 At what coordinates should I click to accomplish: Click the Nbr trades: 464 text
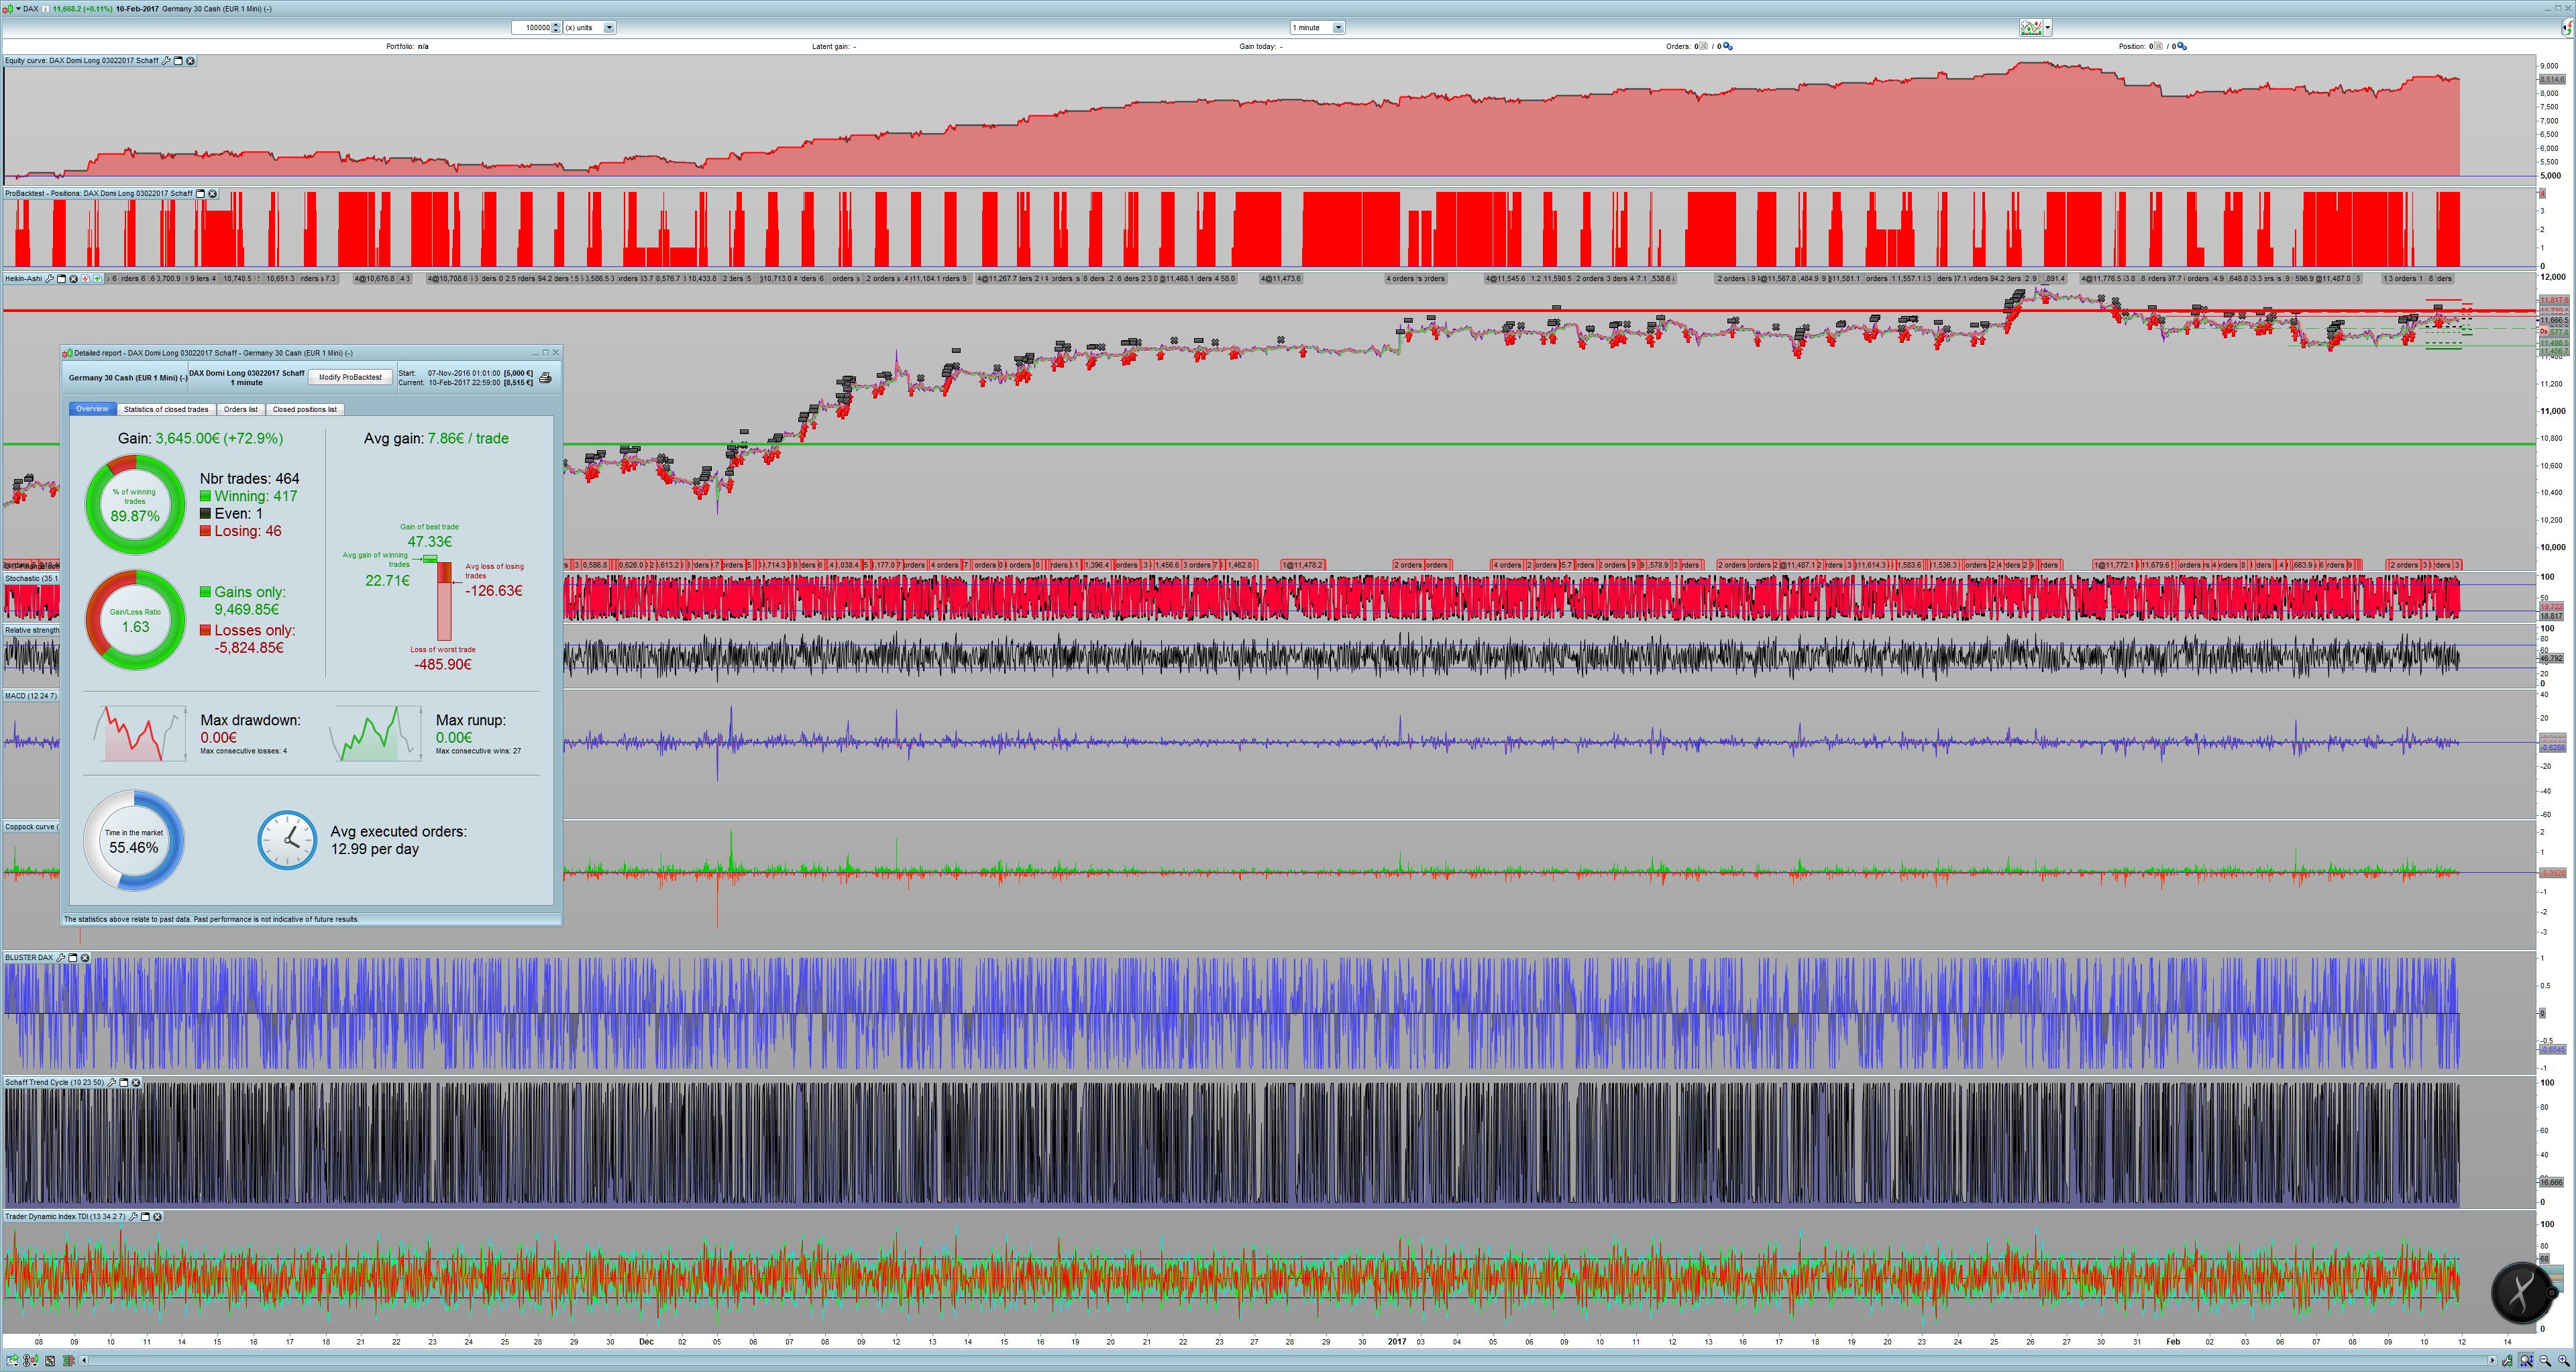click(249, 479)
